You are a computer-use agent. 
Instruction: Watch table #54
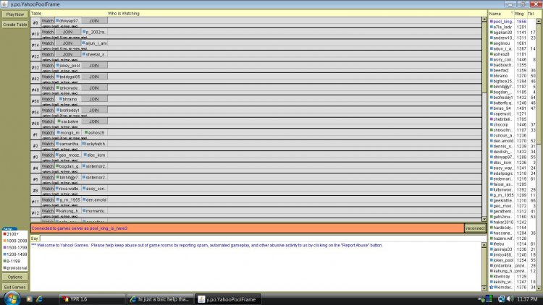(x=48, y=111)
